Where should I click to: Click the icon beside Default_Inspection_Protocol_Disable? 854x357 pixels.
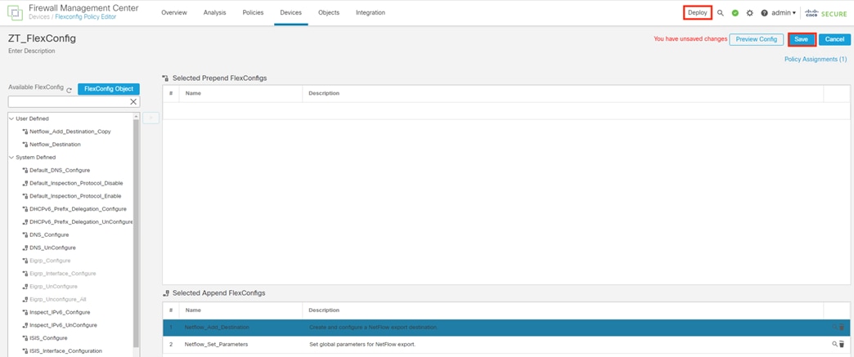(25, 183)
